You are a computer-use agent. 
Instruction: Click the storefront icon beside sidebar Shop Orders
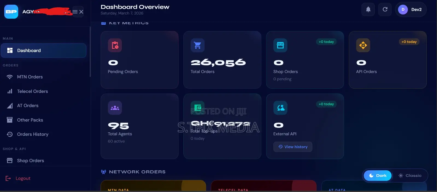click(x=10, y=161)
